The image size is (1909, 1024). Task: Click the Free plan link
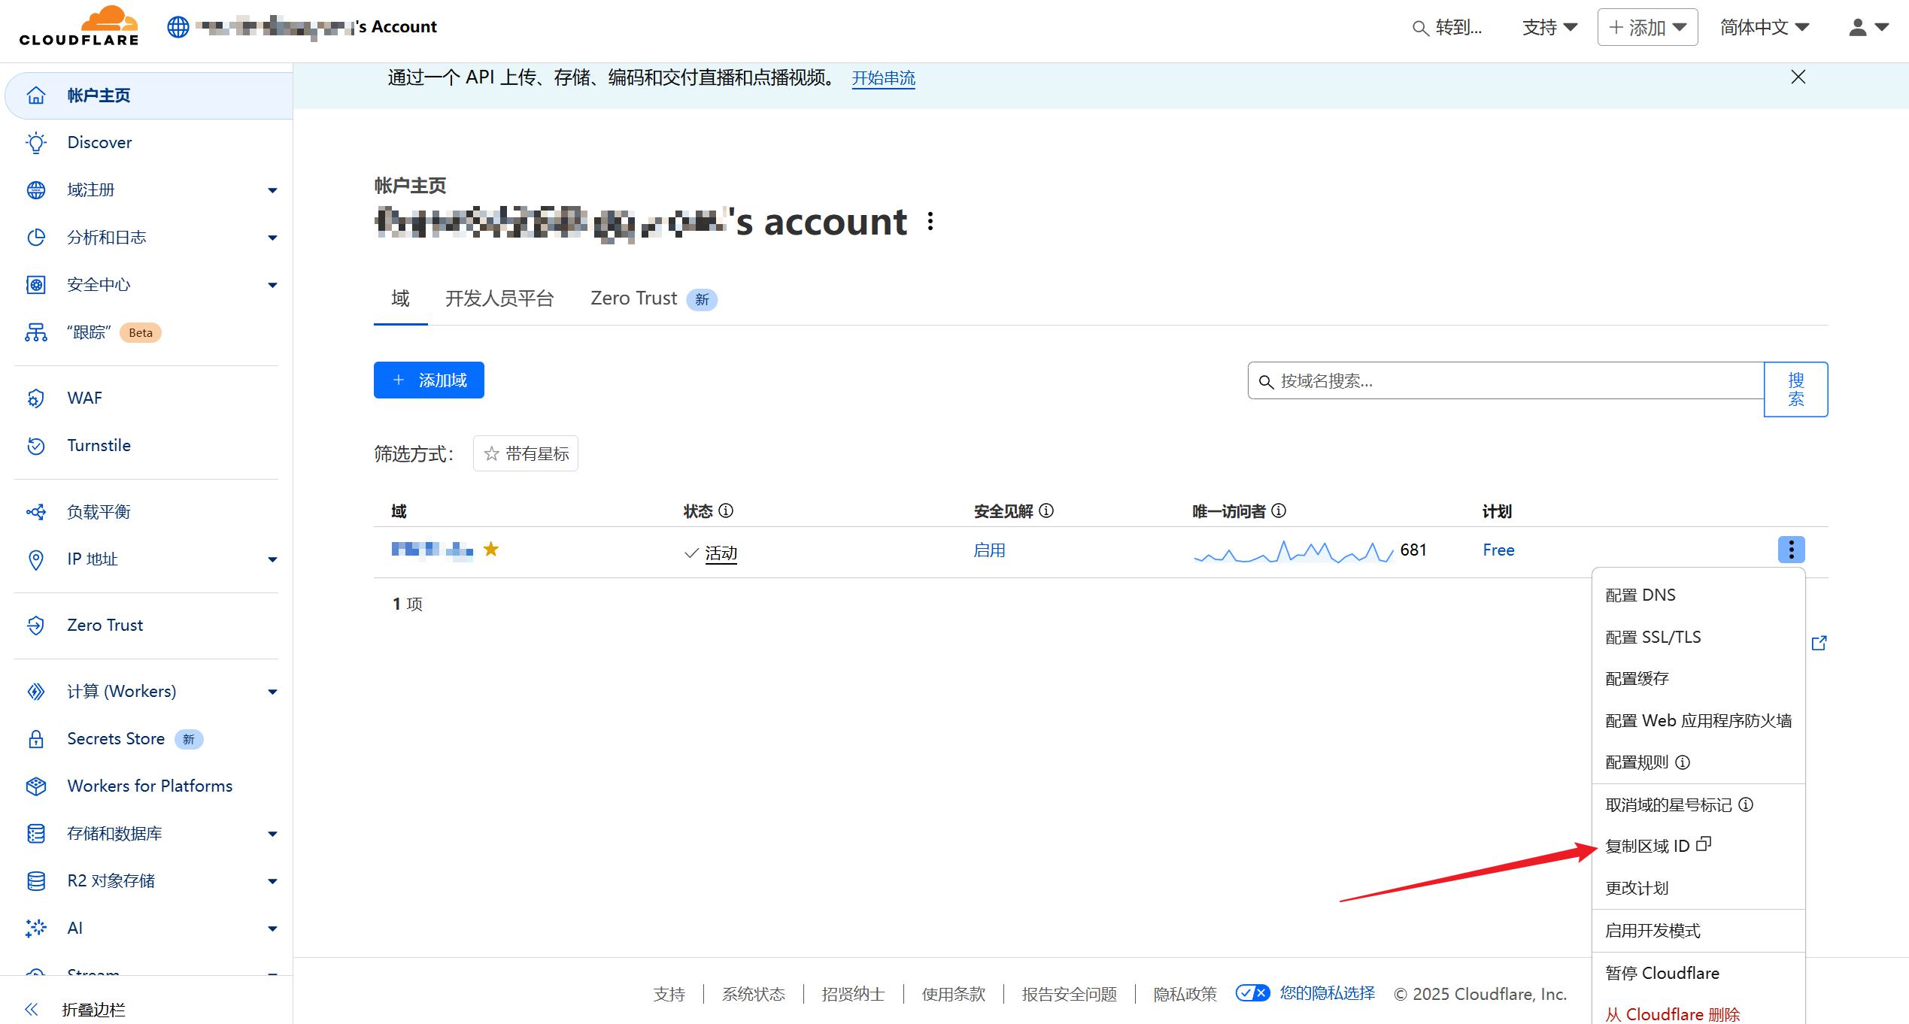[x=1498, y=550]
